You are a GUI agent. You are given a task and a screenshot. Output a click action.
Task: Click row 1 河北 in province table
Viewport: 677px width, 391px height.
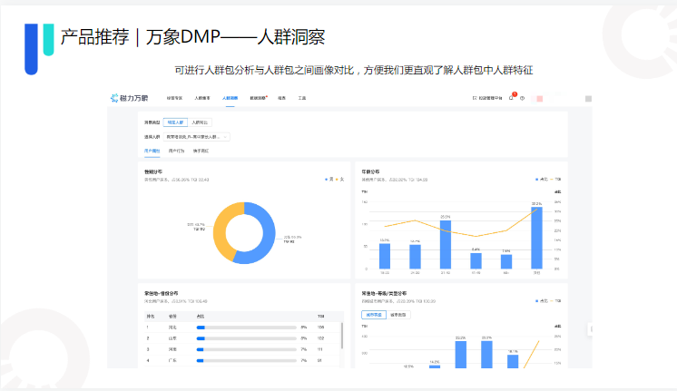point(242,327)
